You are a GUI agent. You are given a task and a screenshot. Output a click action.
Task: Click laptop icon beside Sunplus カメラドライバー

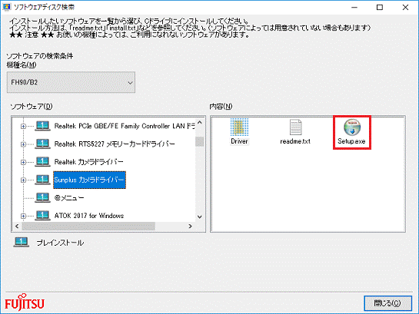42,180
